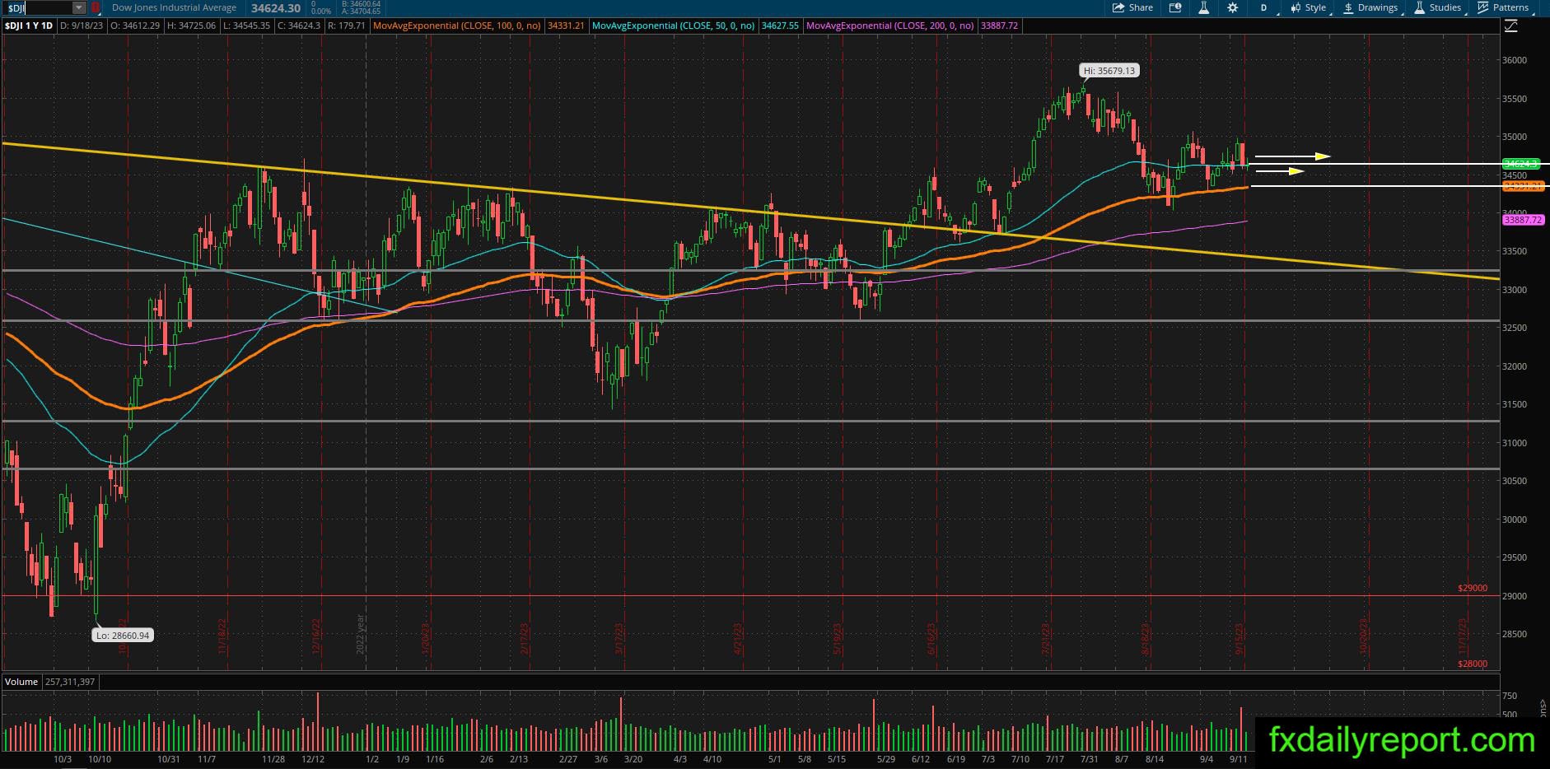Click the 32000 price axis label
Image resolution: width=1550 pixels, height=769 pixels.
[x=1514, y=366]
